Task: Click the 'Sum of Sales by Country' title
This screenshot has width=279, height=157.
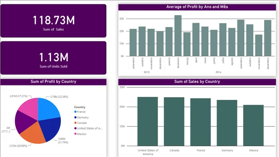Action: (x=197, y=82)
